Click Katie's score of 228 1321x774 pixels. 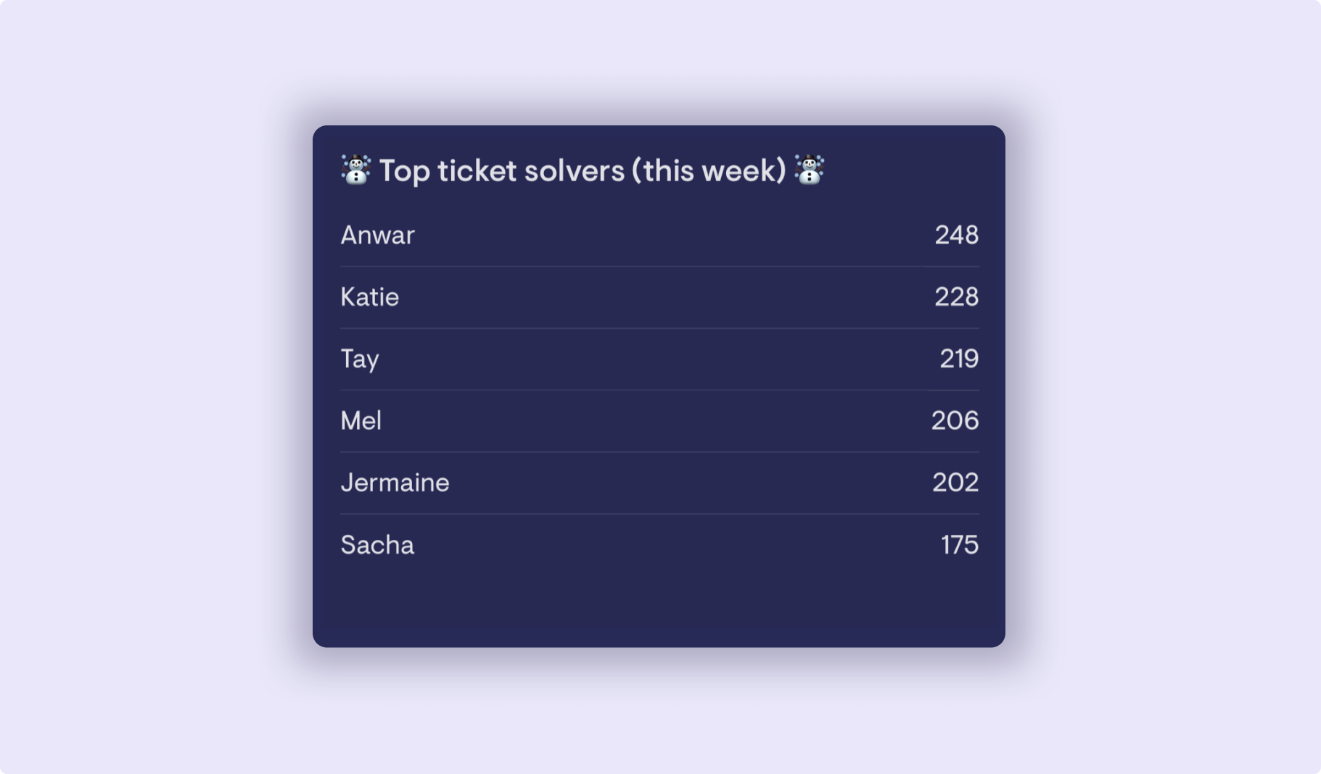point(956,297)
